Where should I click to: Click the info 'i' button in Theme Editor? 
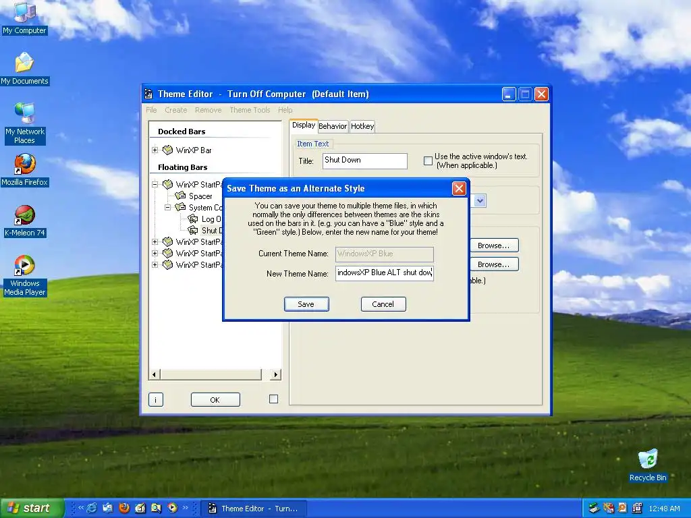(x=156, y=400)
